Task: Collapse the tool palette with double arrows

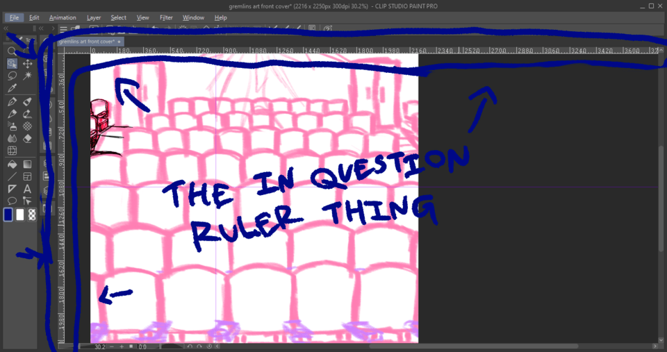Action: (6, 28)
